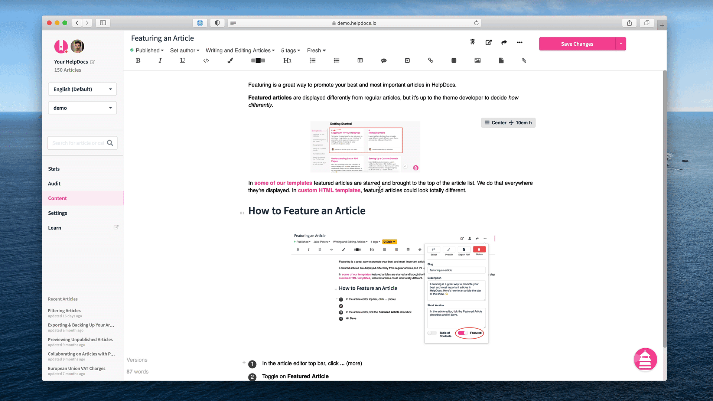Select the brush highlight tool
This screenshot has width=713, height=401.
pyautogui.click(x=230, y=61)
